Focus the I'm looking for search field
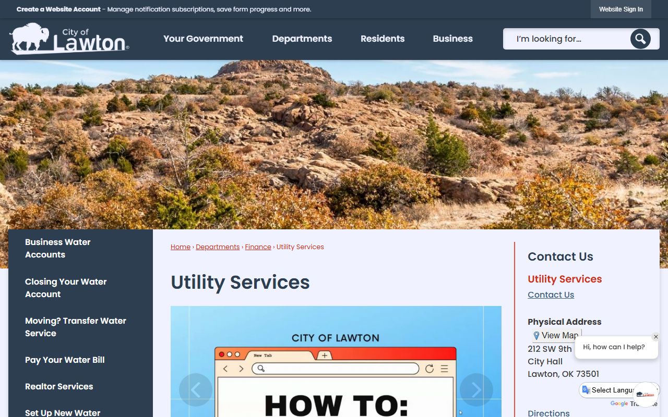This screenshot has height=417, width=668. coord(567,39)
